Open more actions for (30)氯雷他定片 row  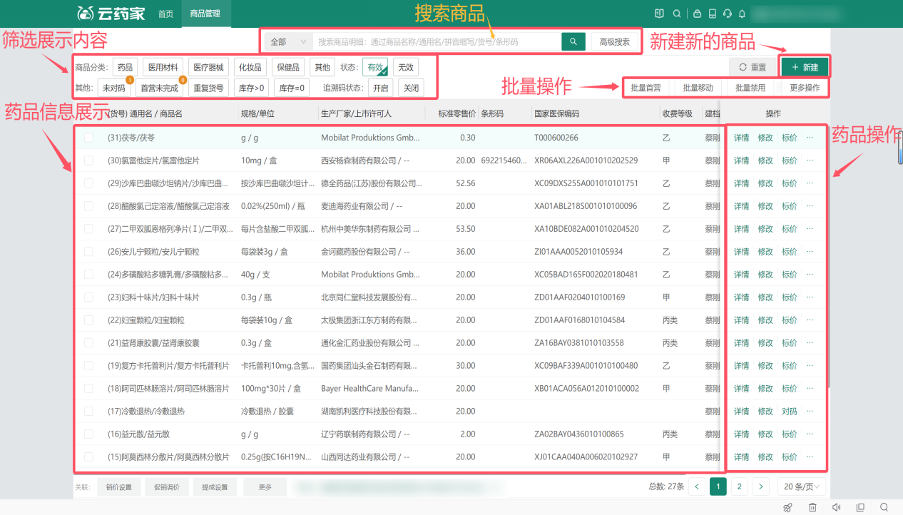(x=810, y=160)
